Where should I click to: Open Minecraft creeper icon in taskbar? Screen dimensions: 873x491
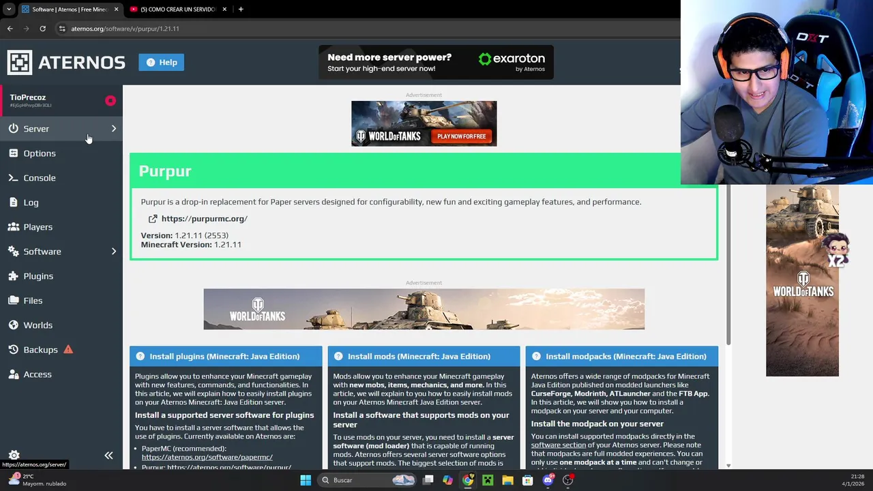(488, 480)
